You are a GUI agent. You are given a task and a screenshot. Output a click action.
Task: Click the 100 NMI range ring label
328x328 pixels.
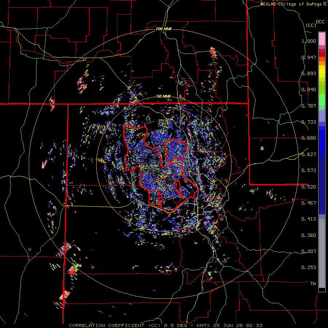click(x=164, y=29)
